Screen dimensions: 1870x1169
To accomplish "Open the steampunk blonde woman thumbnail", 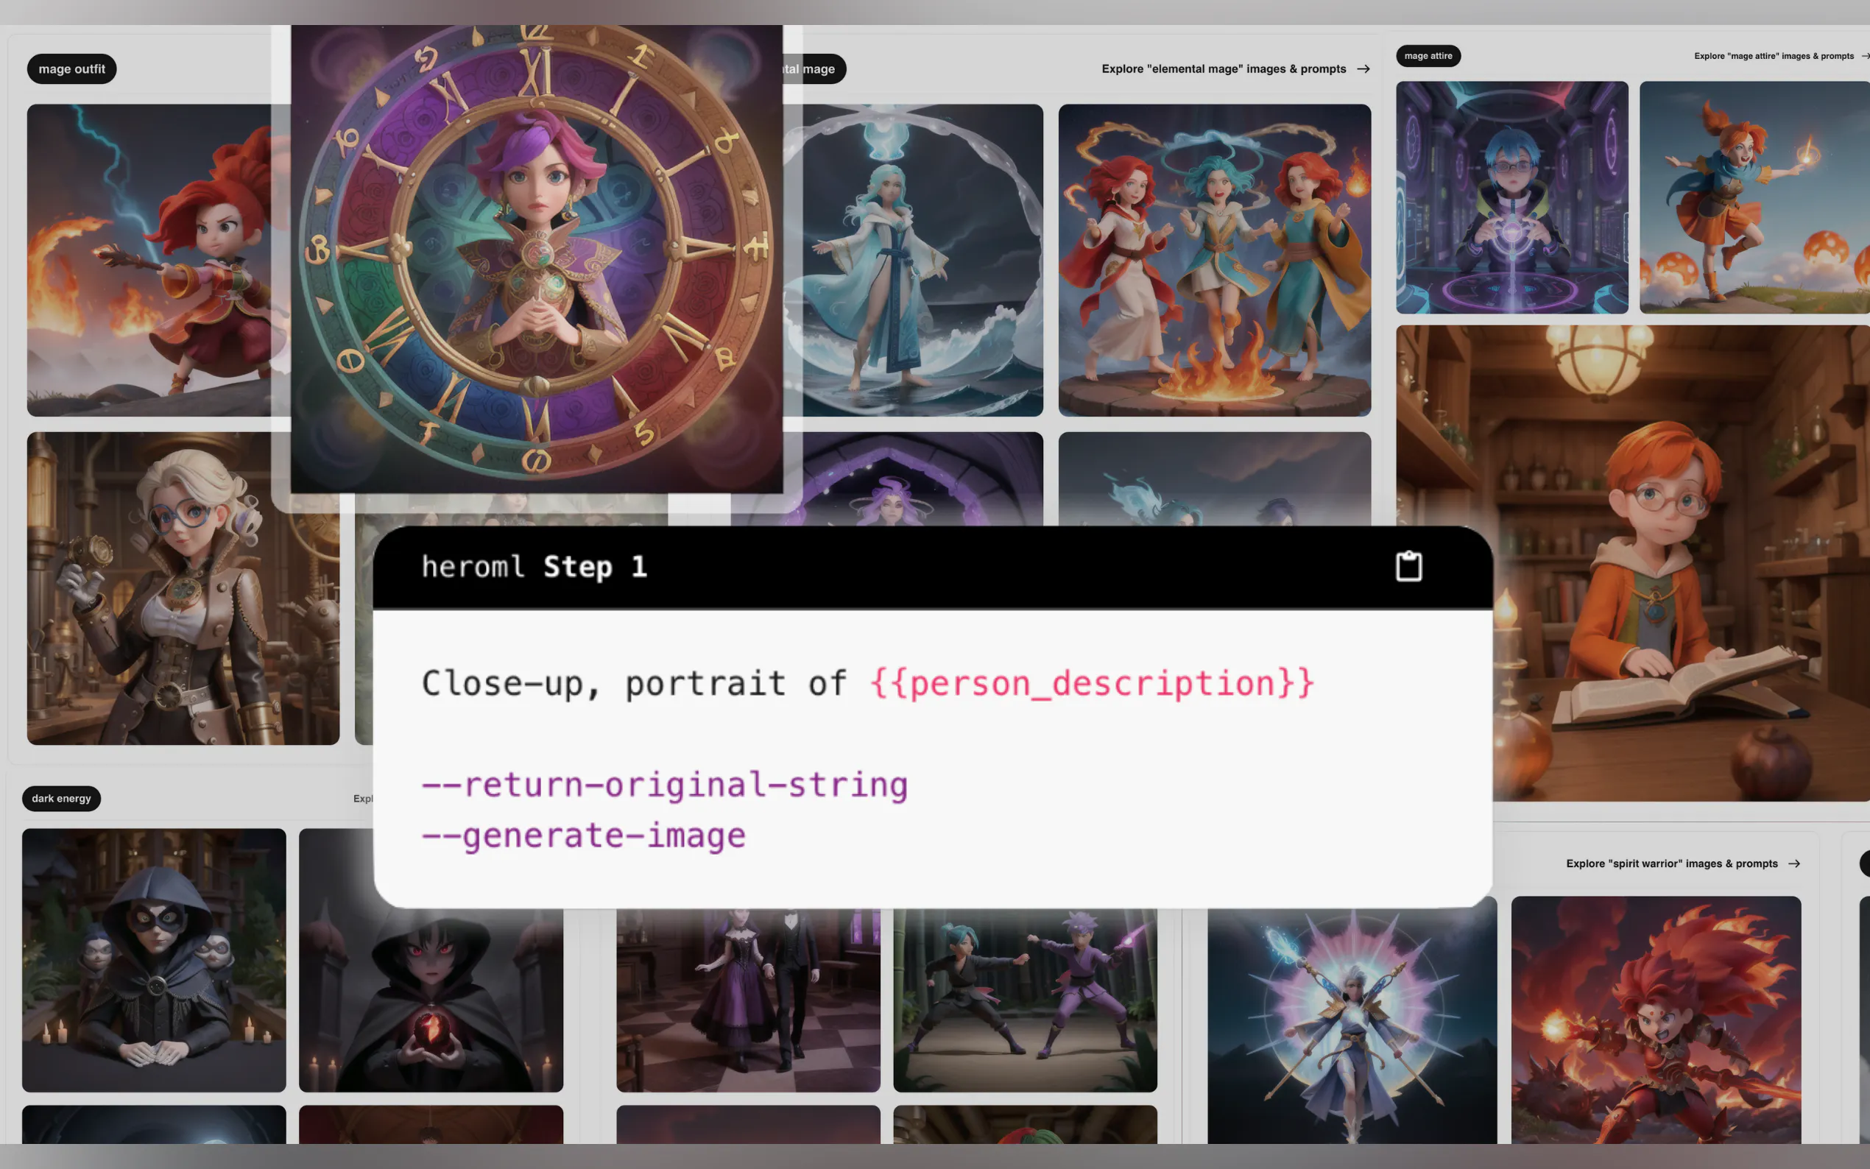I will point(183,588).
